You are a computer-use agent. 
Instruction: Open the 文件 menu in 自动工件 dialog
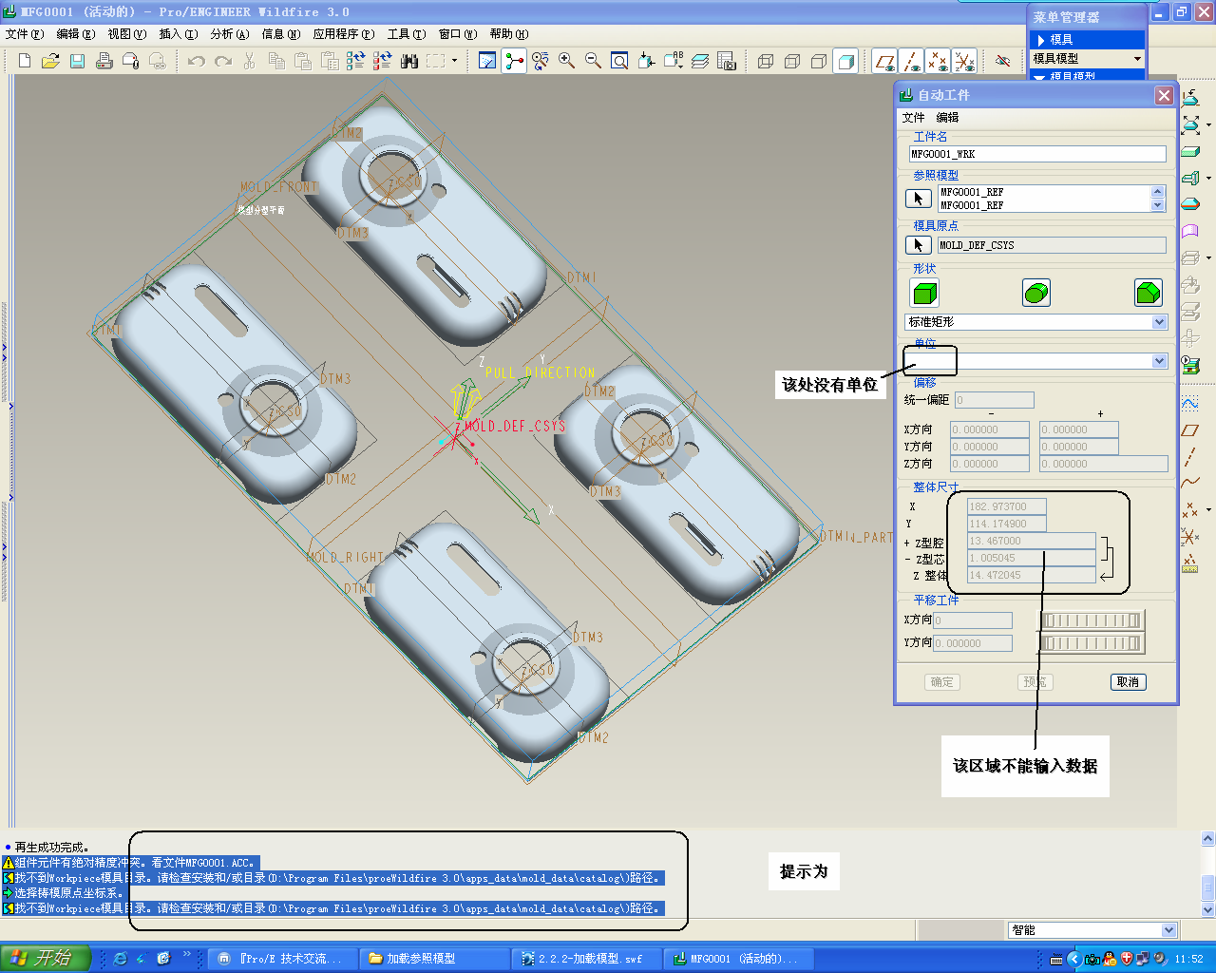coord(913,118)
